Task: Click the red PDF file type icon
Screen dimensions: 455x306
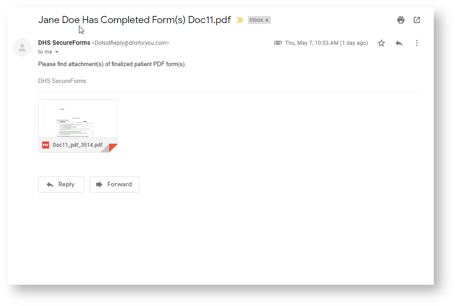Action: pyautogui.click(x=46, y=145)
